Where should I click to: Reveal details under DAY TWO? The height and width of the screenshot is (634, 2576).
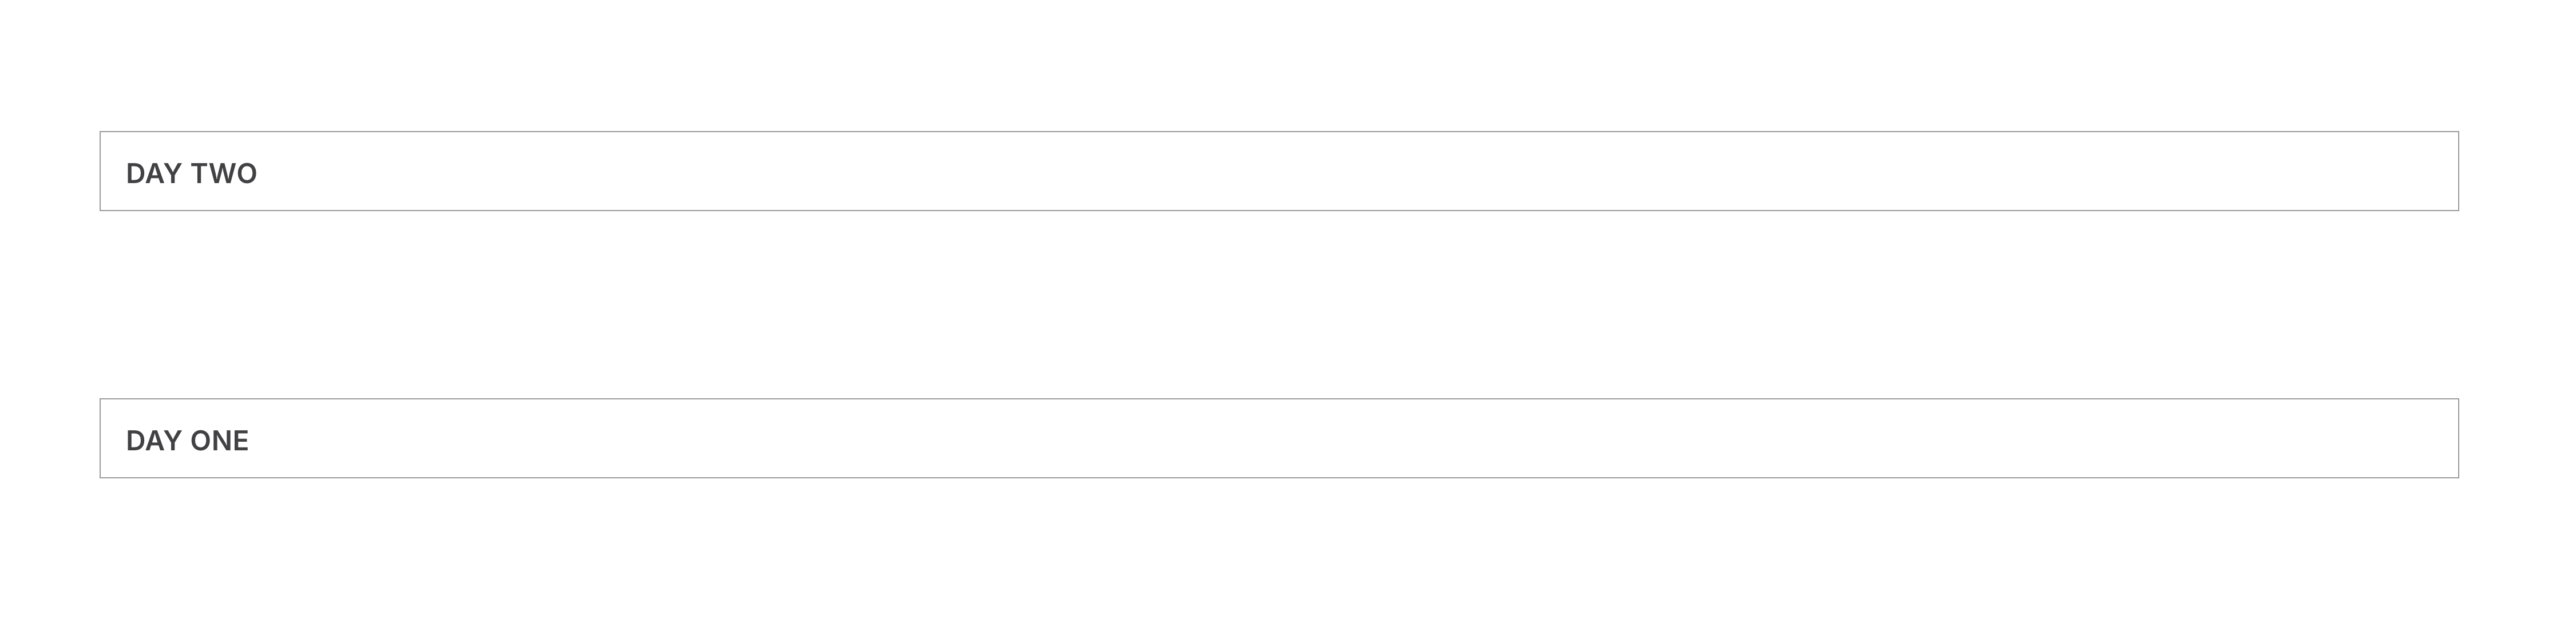1279,171
